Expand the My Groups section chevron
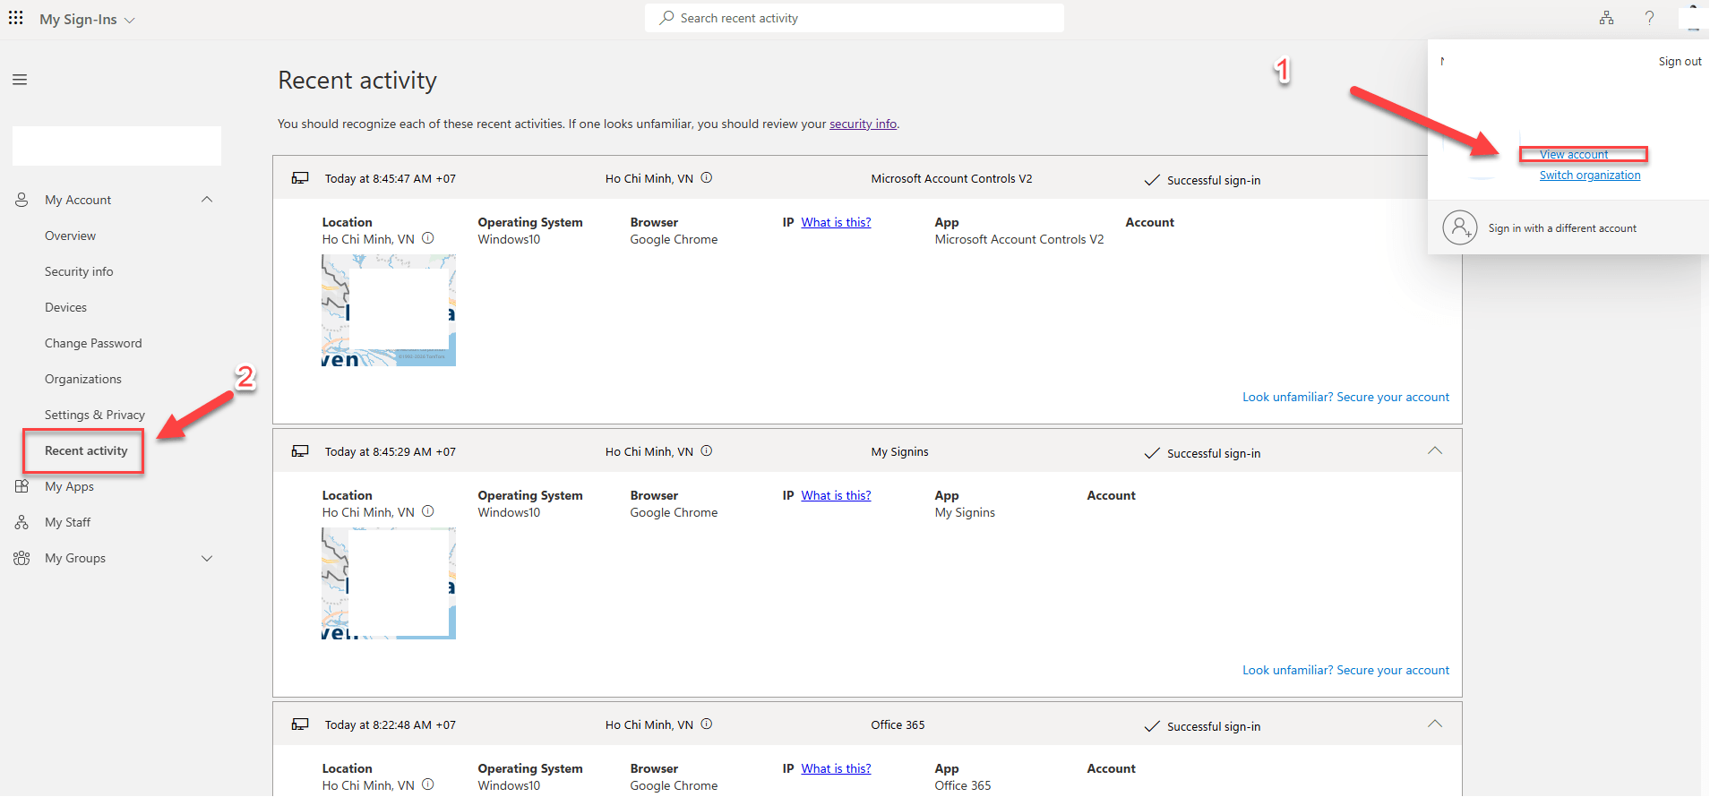1710x797 pixels. pyautogui.click(x=207, y=558)
